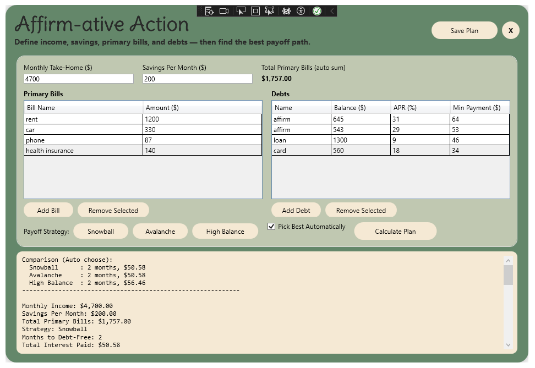Screen dimensions: 535x368
Task: Toggle the Hot Reload braces icon
Action: [x=286, y=11]
